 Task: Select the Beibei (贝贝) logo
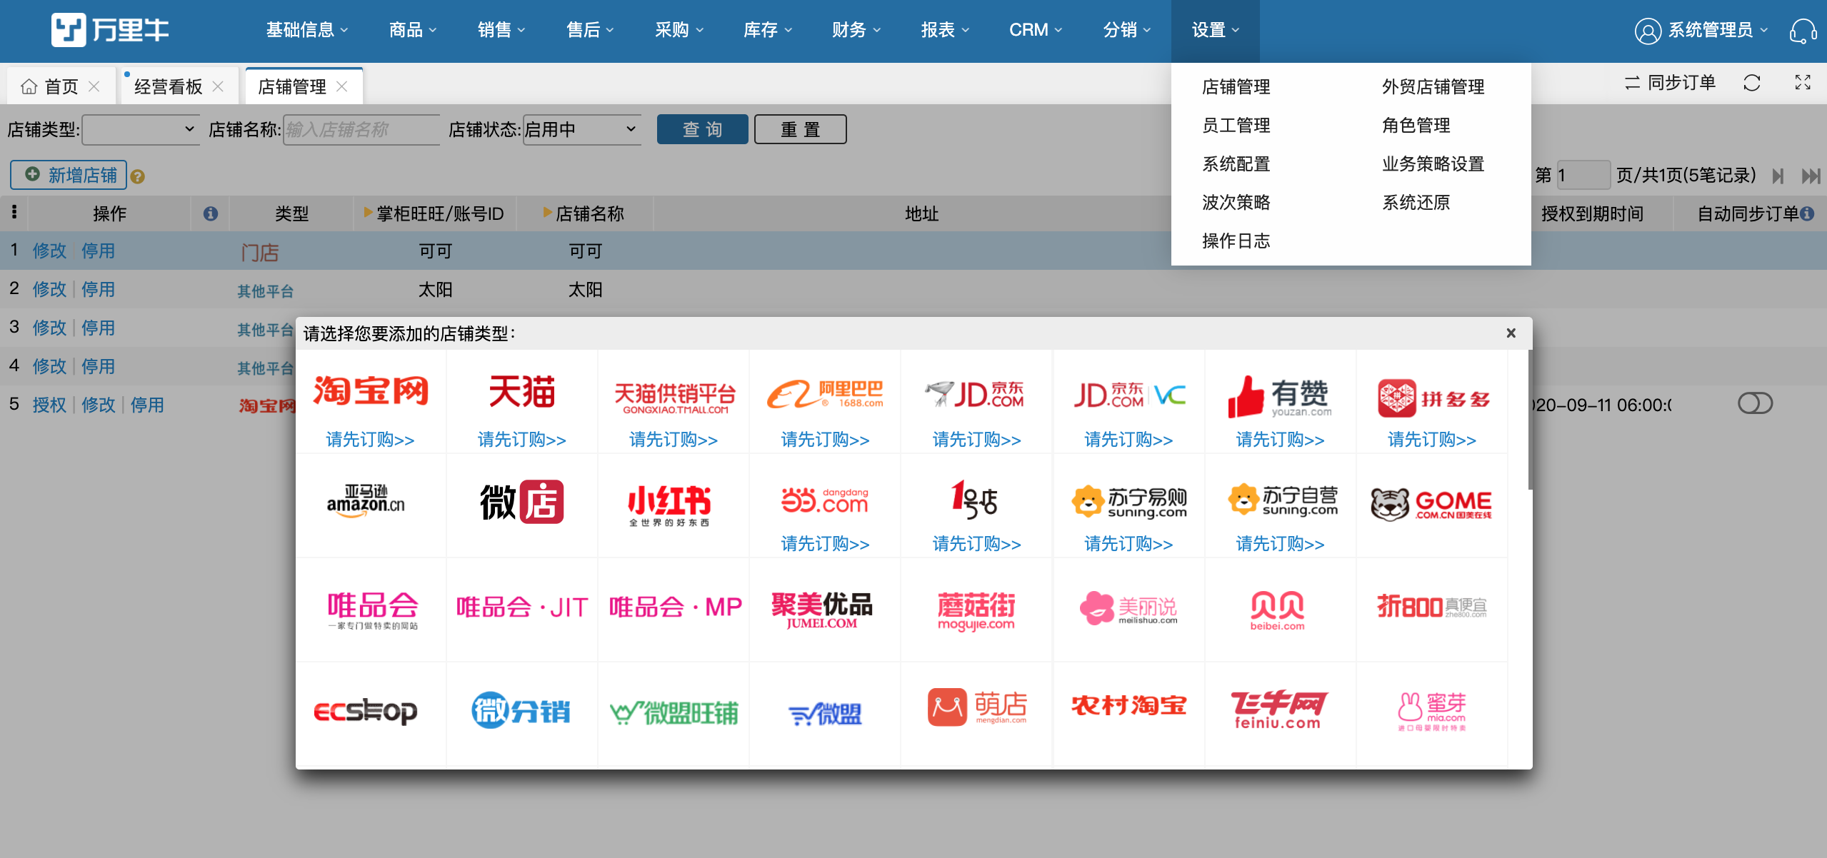[1277, 611]
